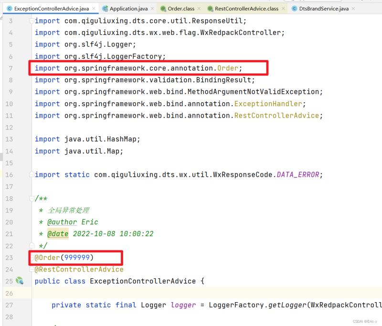The image size is (382, 326).
Task: Open the Order.class tab
Action: tap(181, 9)
